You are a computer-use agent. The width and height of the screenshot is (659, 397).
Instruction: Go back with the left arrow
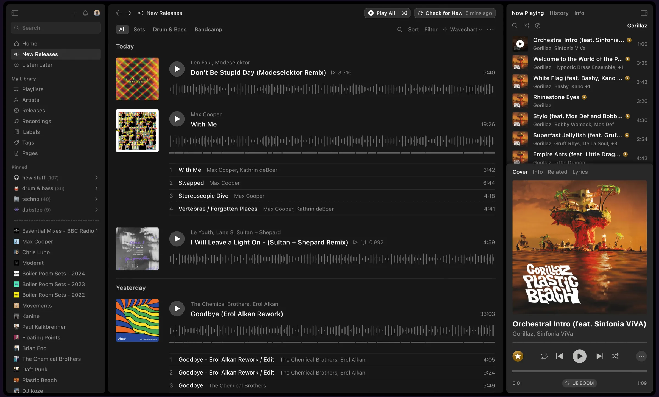pos(119,13)
